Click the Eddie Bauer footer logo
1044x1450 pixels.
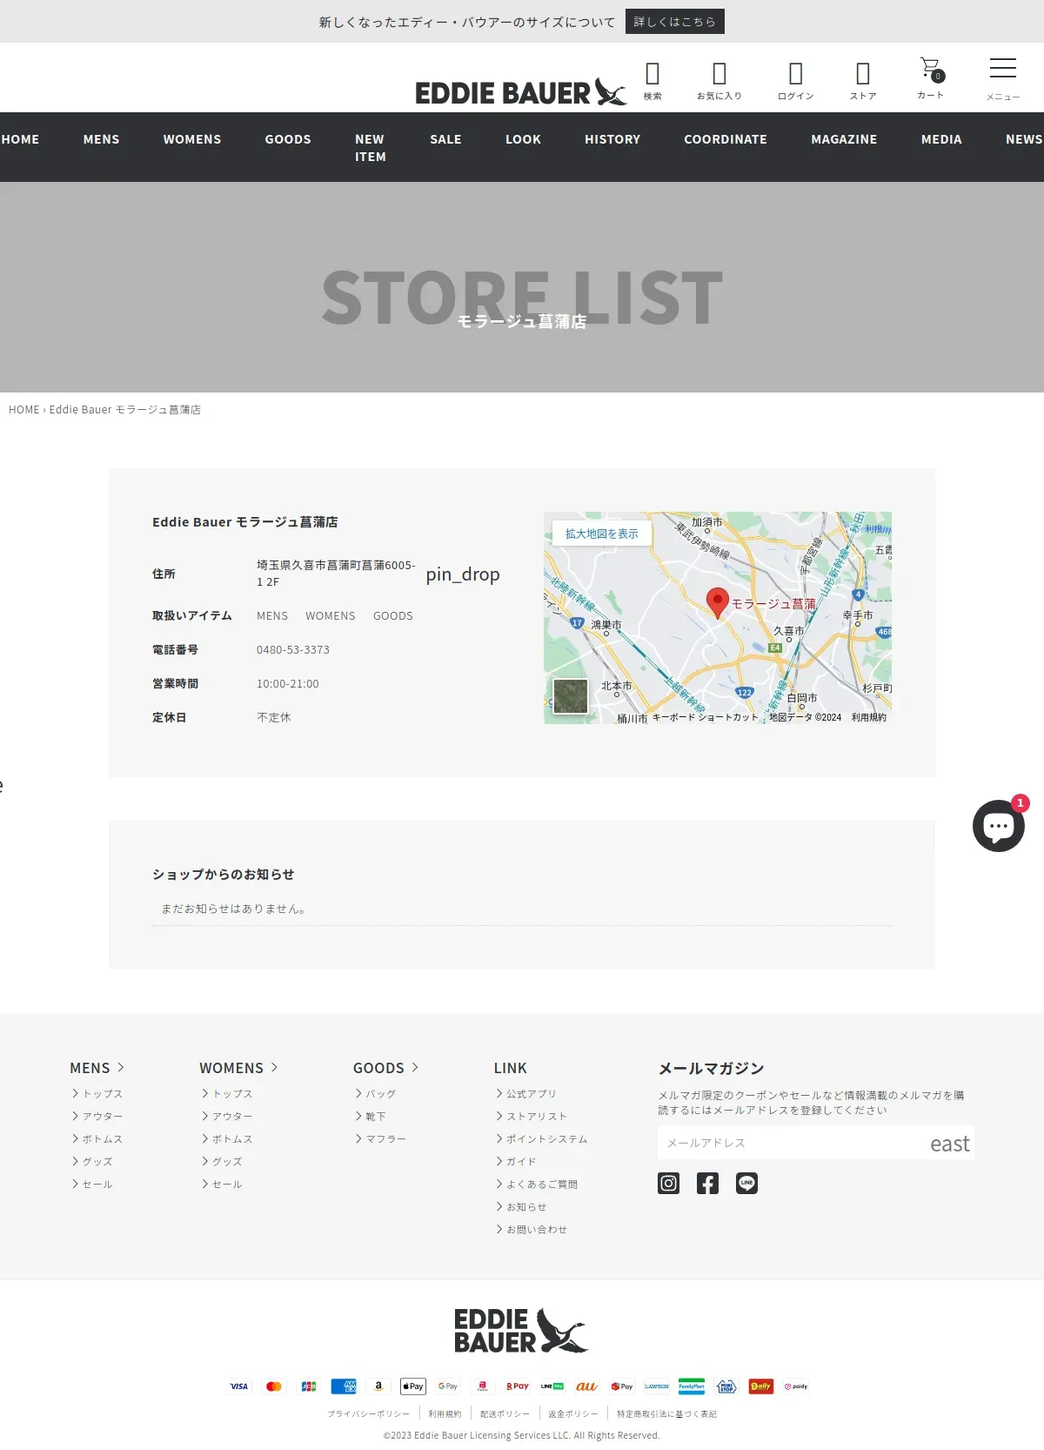(521, 1331)
